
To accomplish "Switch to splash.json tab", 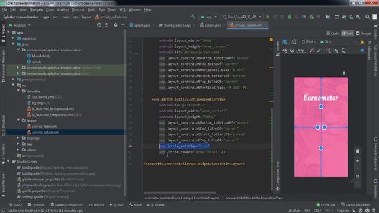I will (x=212, y=25).
